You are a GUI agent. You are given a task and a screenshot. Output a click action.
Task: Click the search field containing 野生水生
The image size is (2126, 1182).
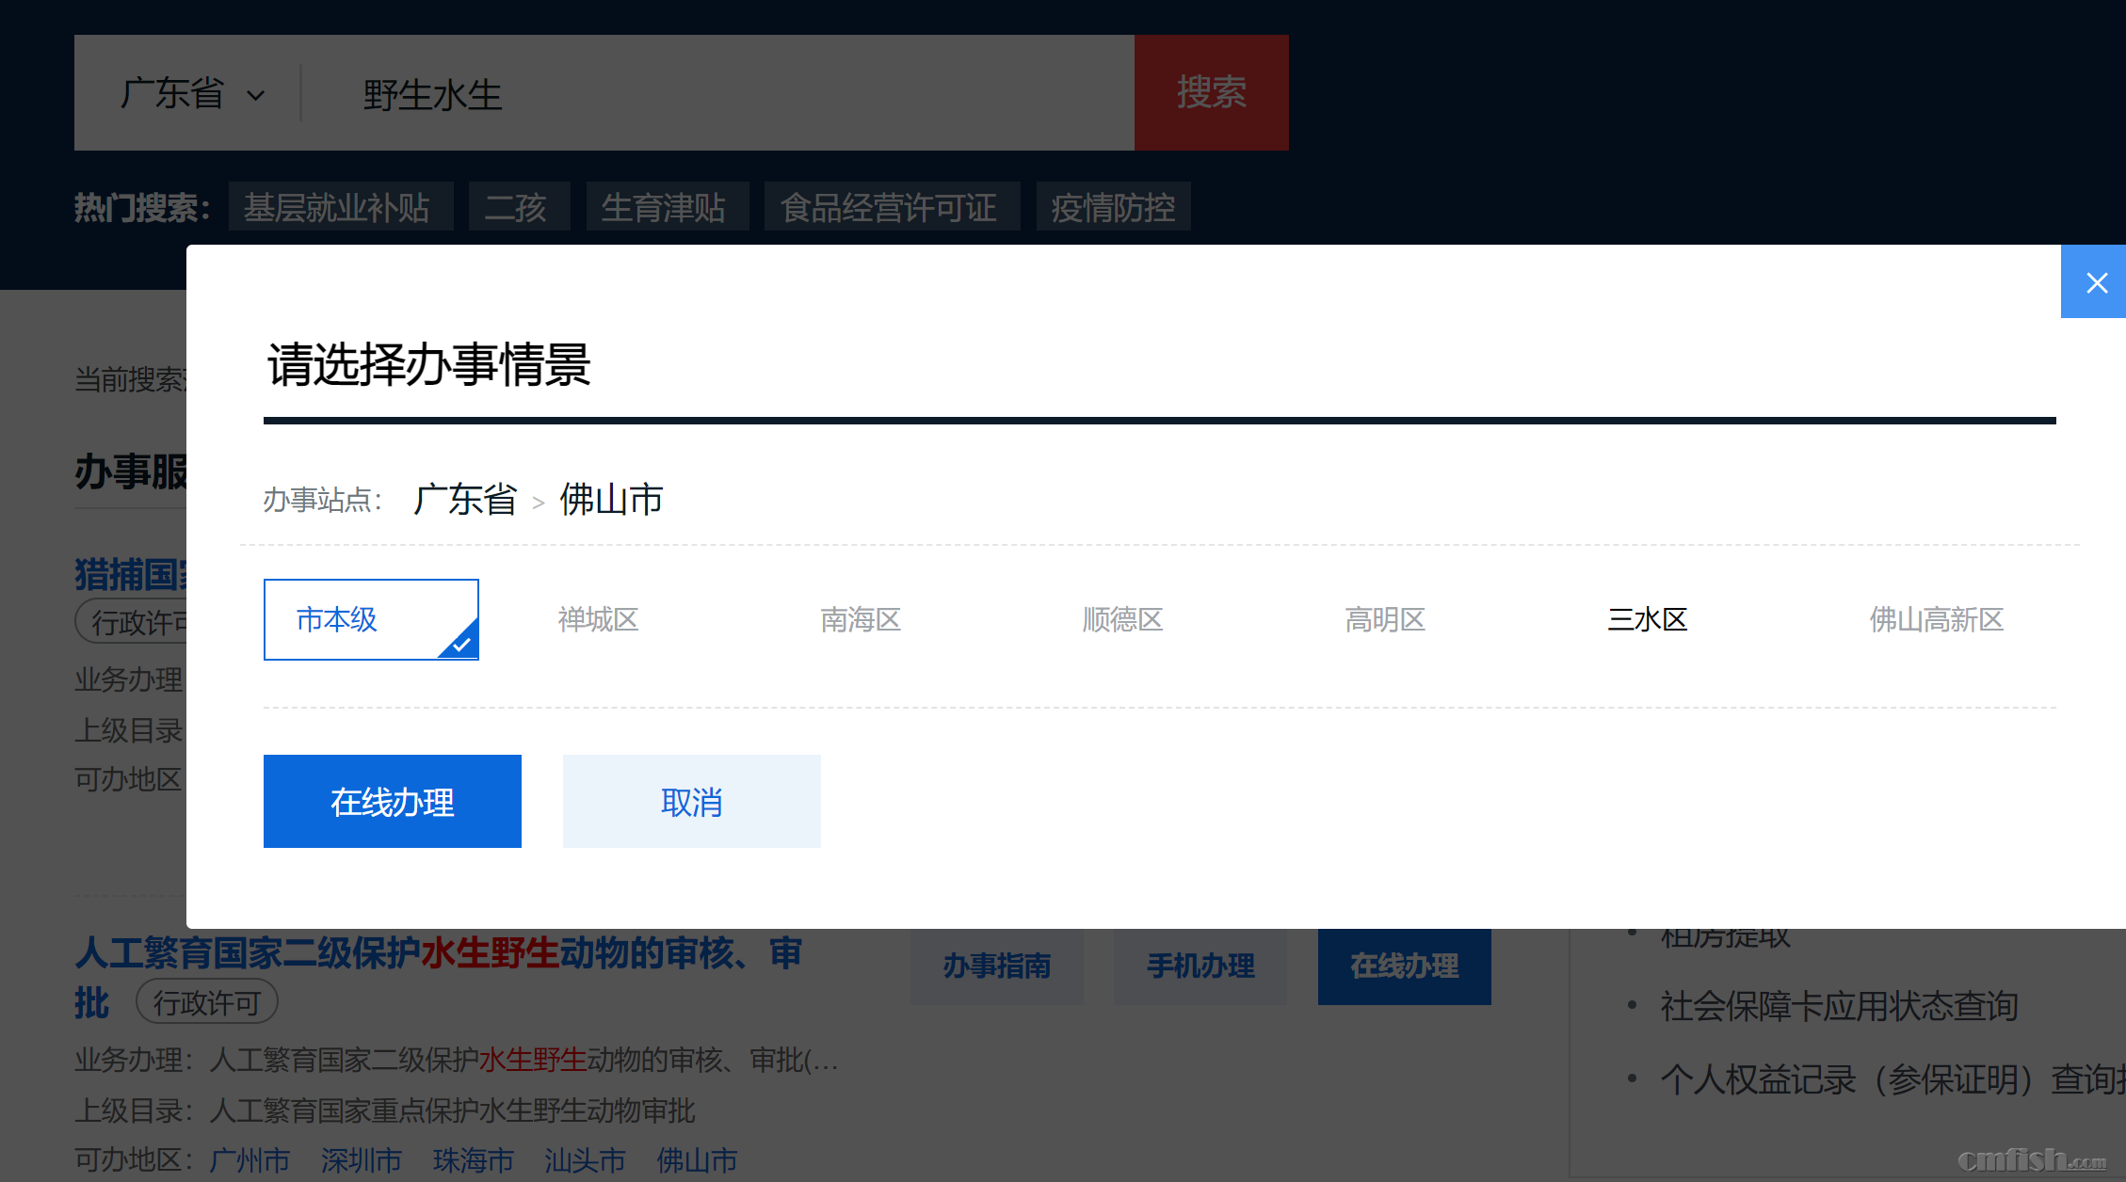click(716, 93)
